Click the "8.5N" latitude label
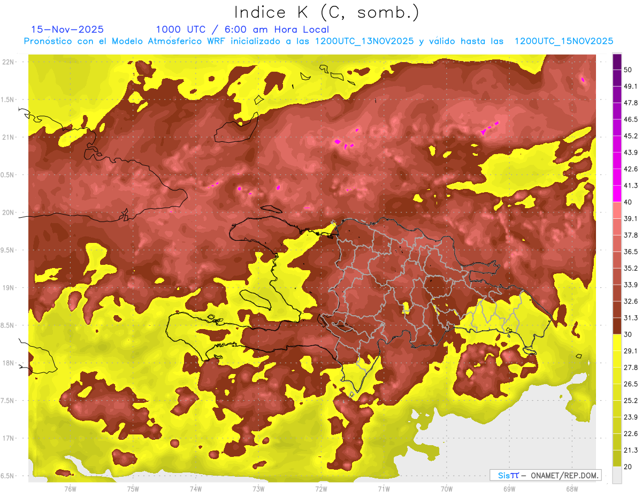Image resolution: width=642 pixels, height=496 pixels. (x=8, y=326)
